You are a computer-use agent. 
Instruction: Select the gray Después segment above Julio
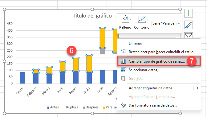[x=103, y=51]
